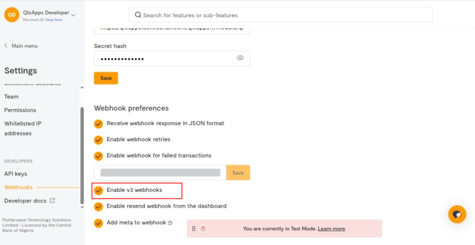Image resolution: width=475 pixels, height=245 pixels.
Task: Click the QD merchant avatar icon
Action: [12, 15]
